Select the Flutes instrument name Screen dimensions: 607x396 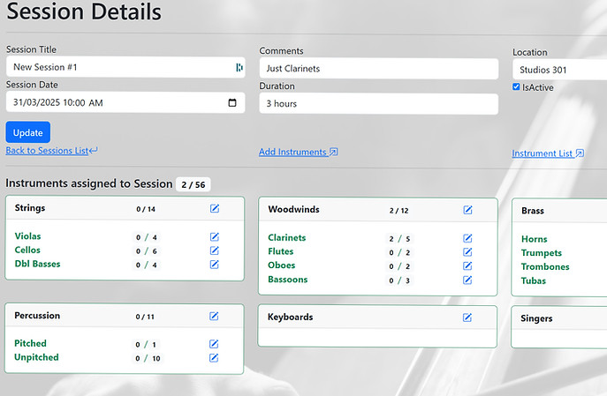[x=281, y=251]
